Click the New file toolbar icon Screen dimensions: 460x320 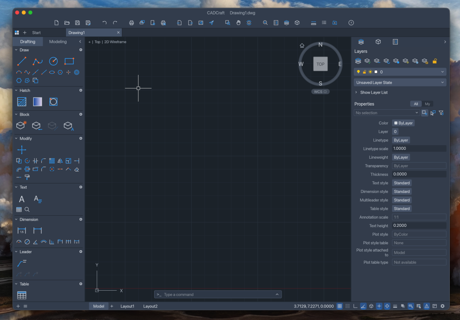point(56,23)
